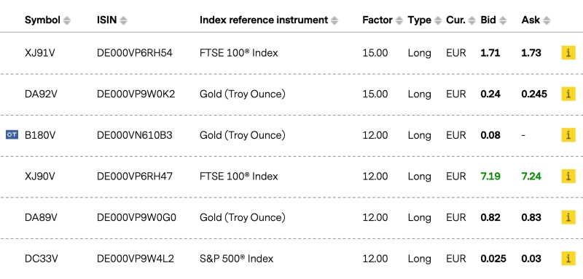Open info icon for DC33V row
Image resolution: width=583 pixels, height=279 pixels.
coord(568,259)
